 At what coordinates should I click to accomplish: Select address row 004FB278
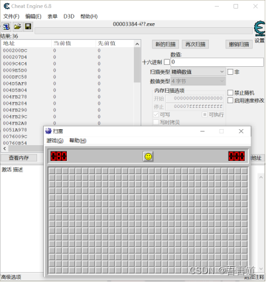point(68,97)
